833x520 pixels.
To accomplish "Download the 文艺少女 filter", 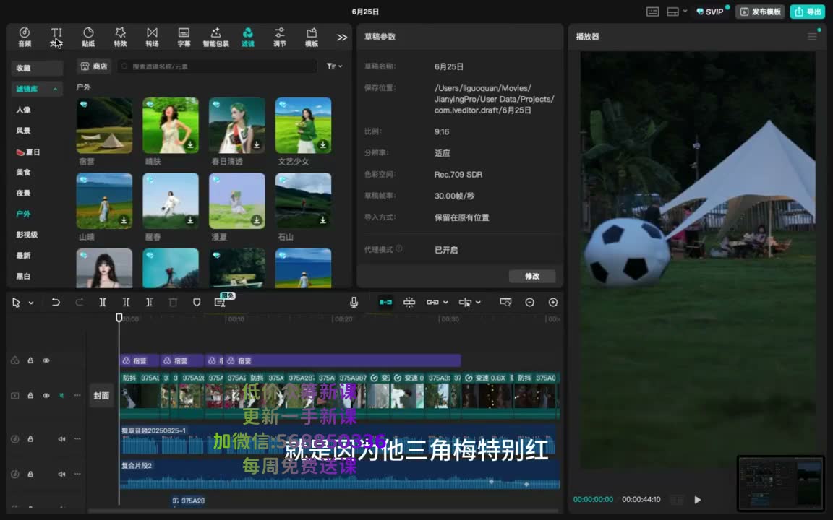I will point(322,144).
